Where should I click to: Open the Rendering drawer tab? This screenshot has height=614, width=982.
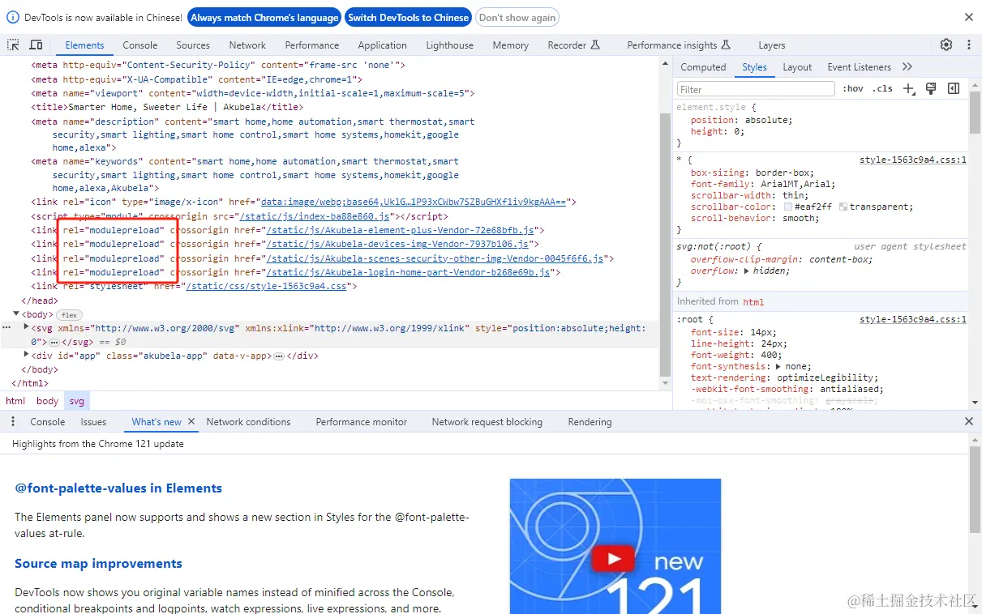[x=590, y=421]
